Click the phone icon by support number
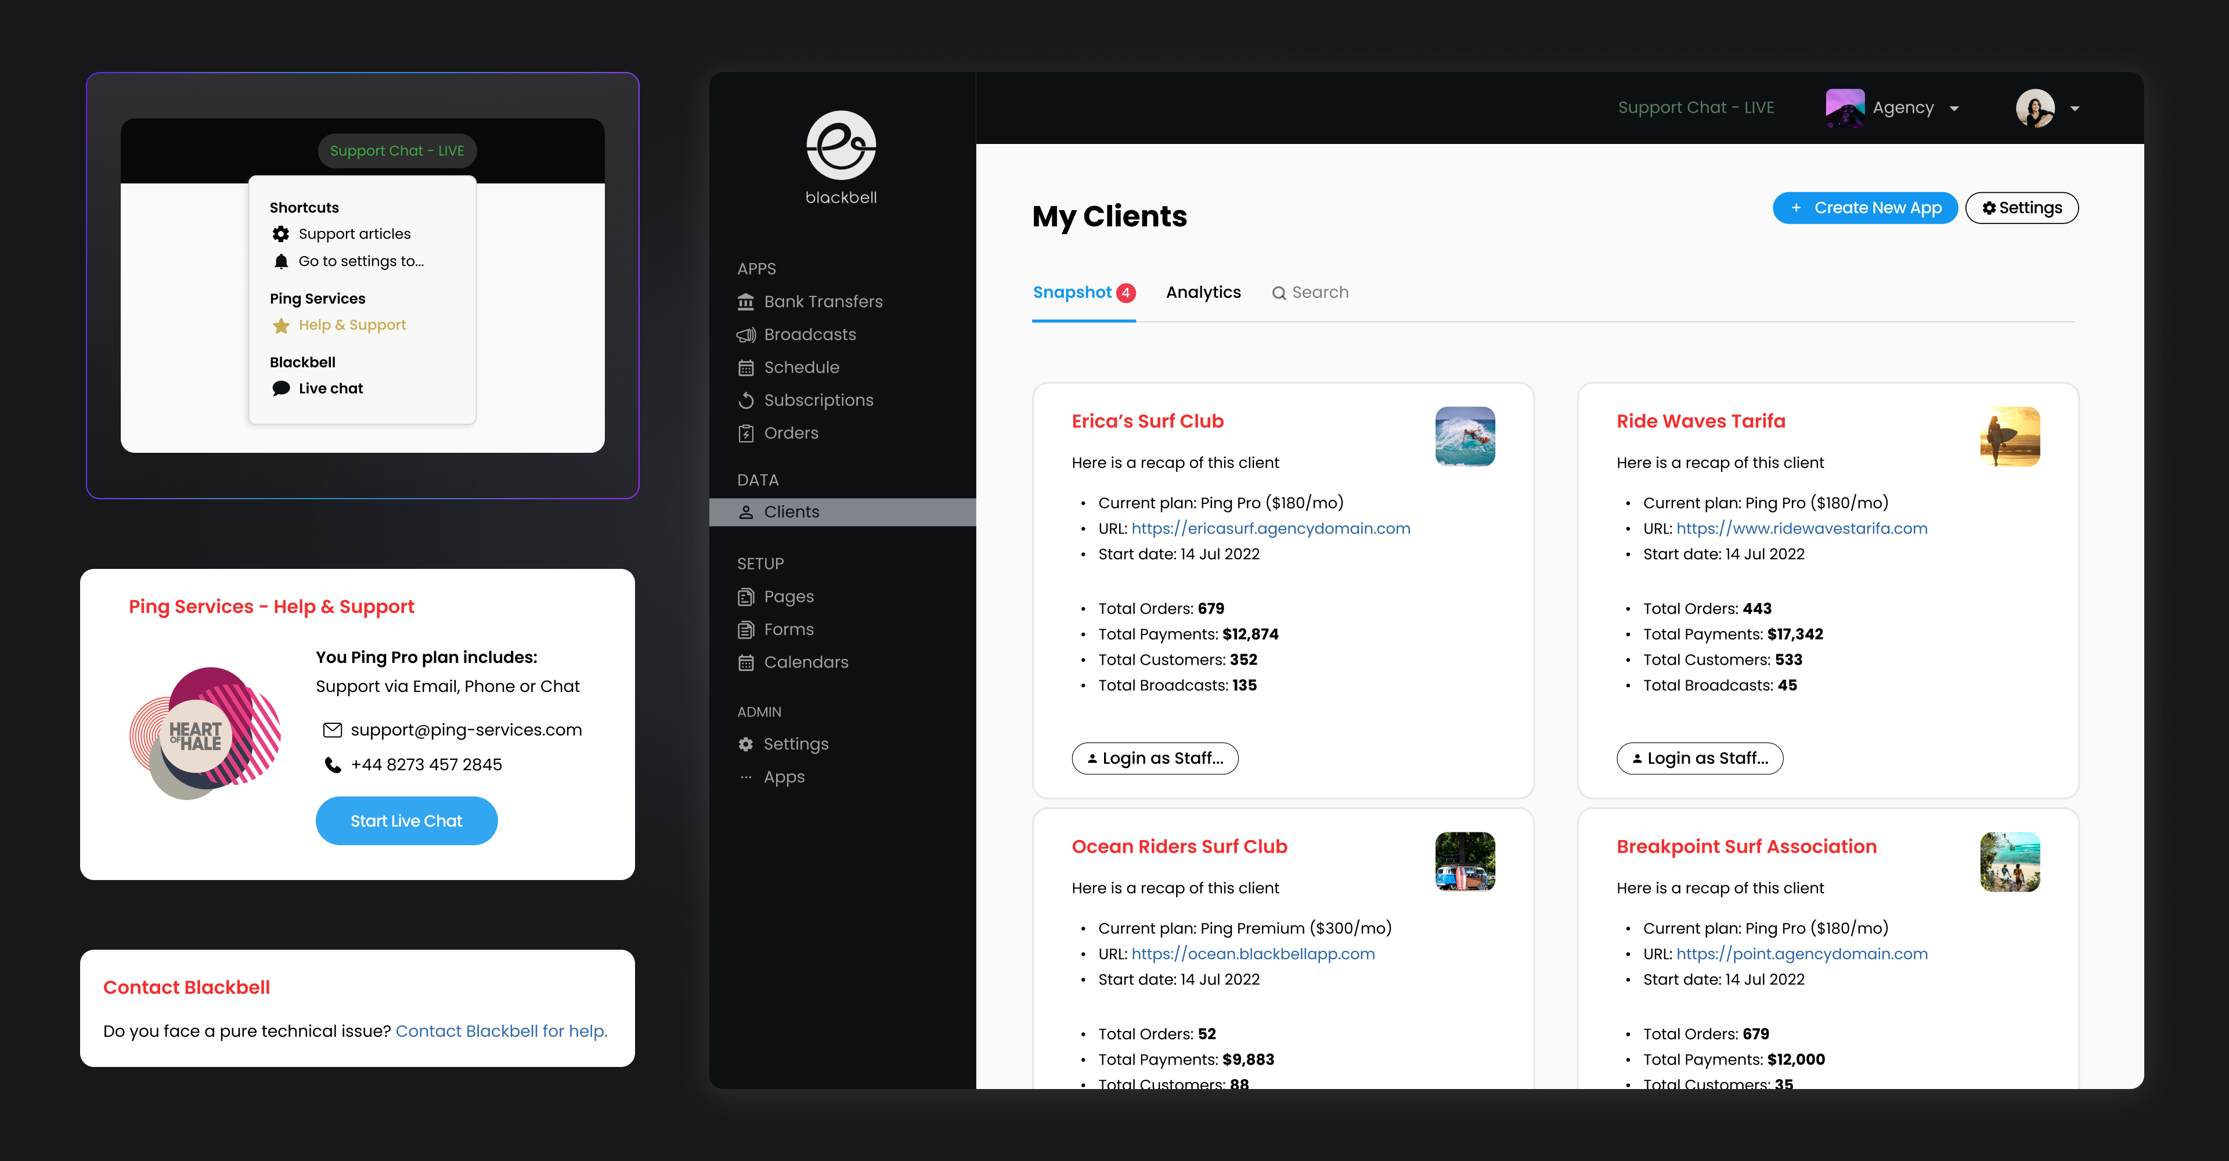The width and height of the screenshot is (2229, 1161). tap(332, 765)
